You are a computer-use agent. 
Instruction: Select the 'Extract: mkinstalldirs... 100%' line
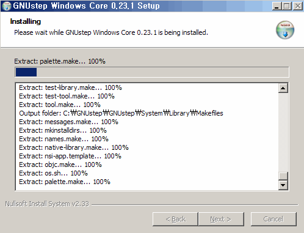(63, 130)
